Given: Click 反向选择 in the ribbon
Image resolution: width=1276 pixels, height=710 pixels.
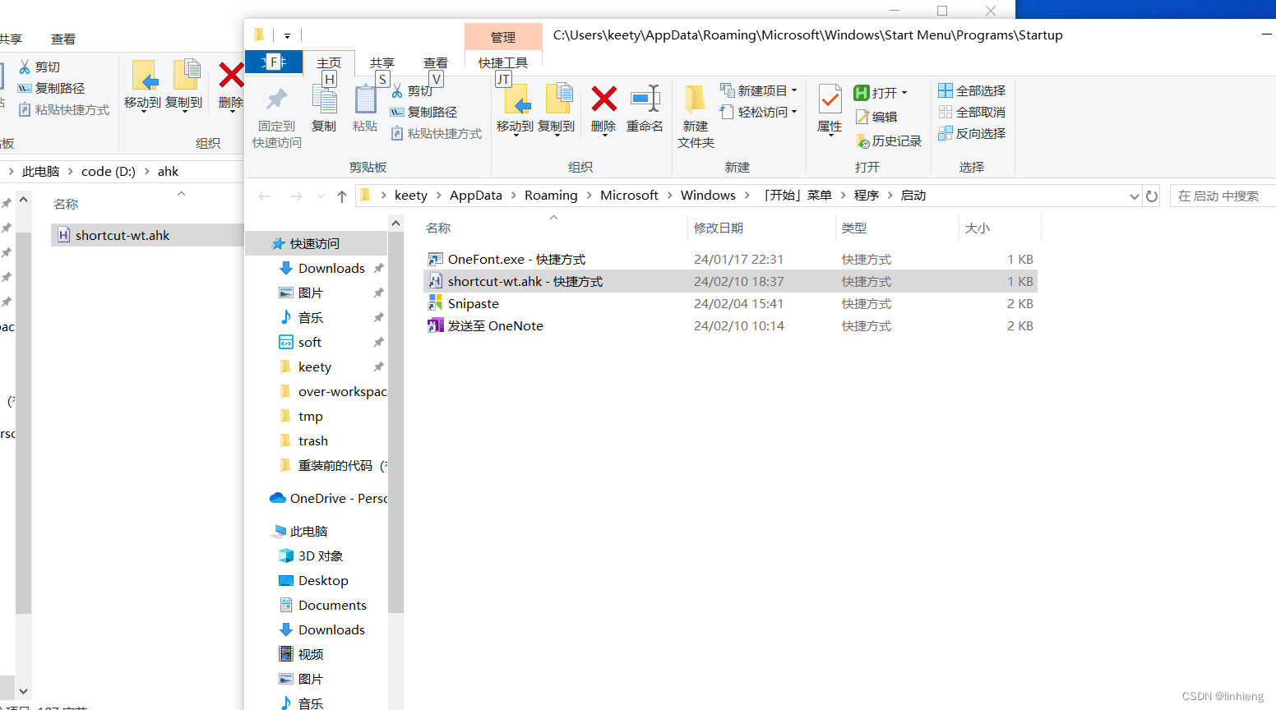Looking at the screenshot, I should pos(972,133).
